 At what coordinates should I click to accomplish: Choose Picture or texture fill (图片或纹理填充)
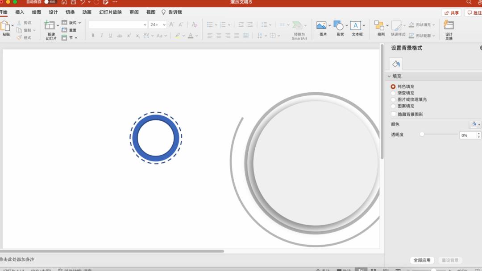393,100
